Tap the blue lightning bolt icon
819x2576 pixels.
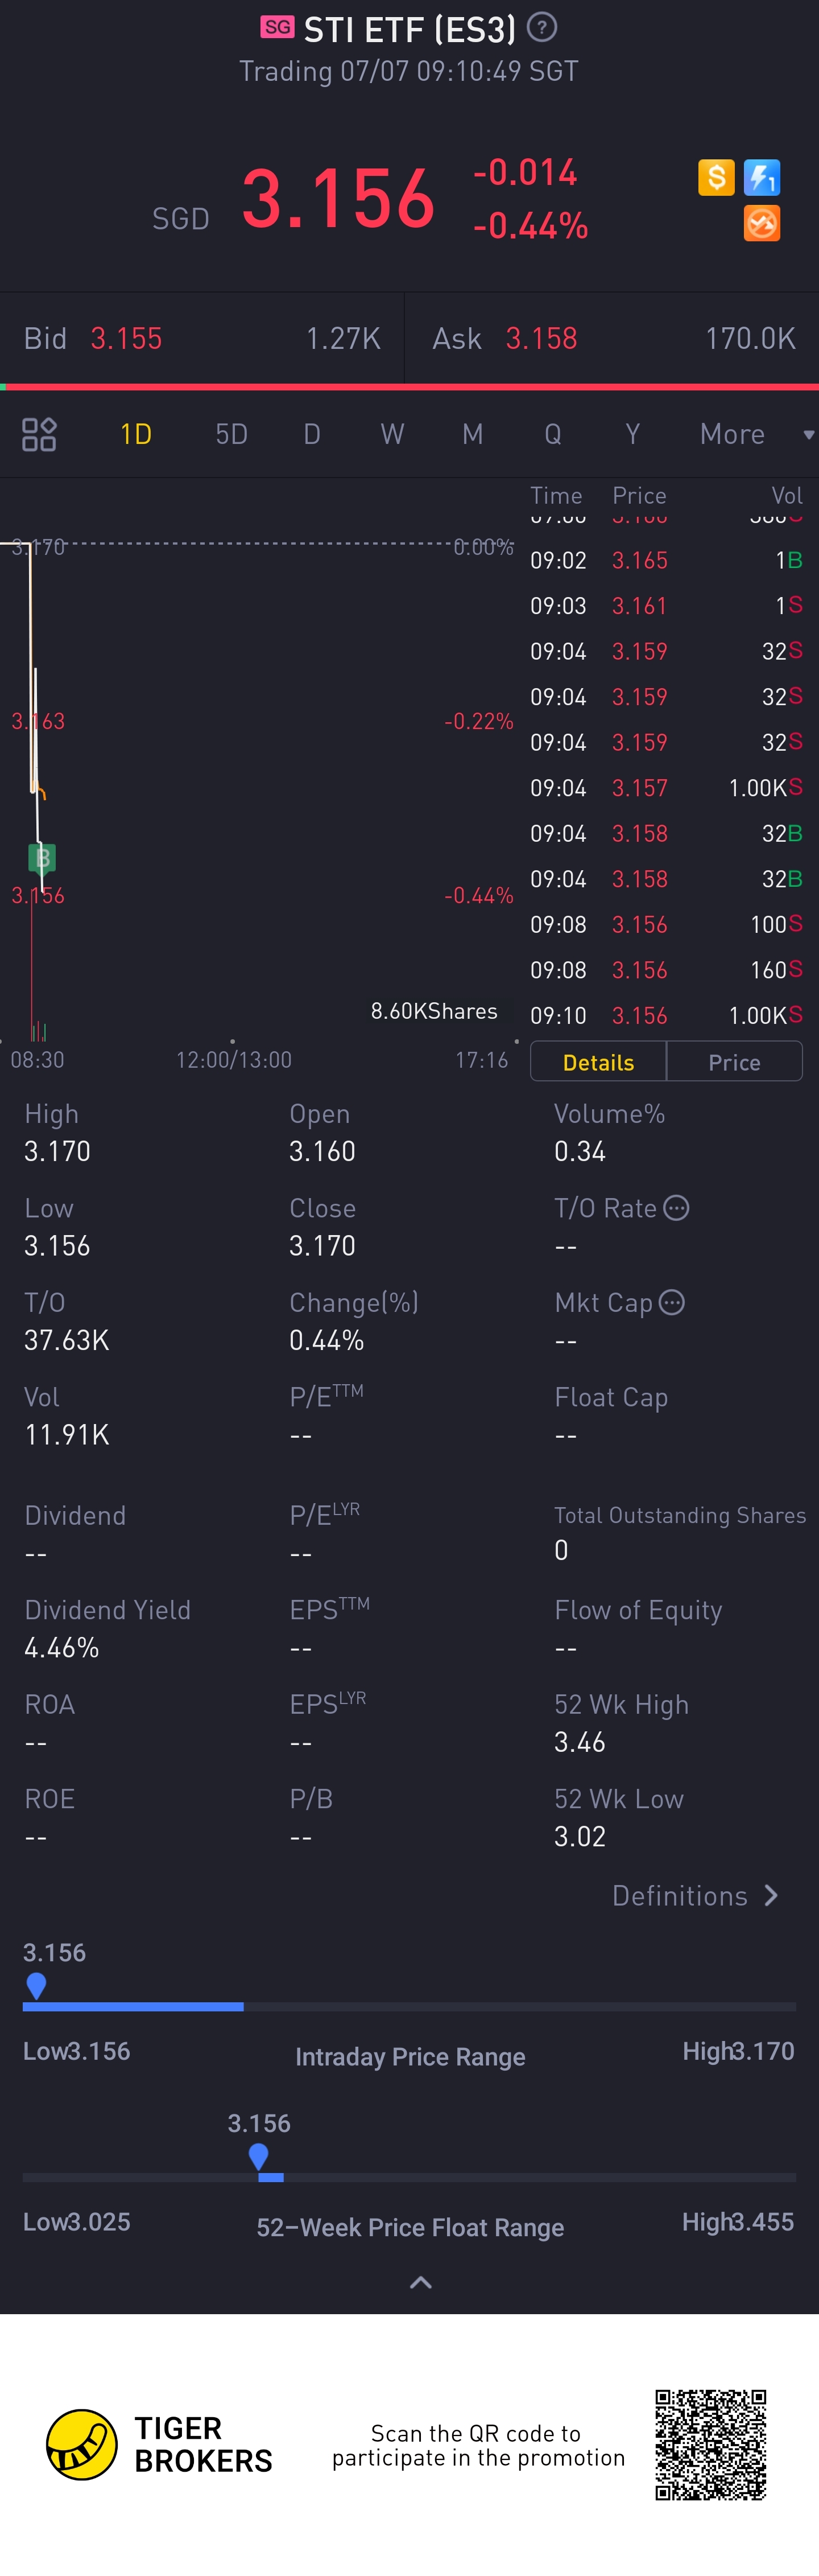762,178
